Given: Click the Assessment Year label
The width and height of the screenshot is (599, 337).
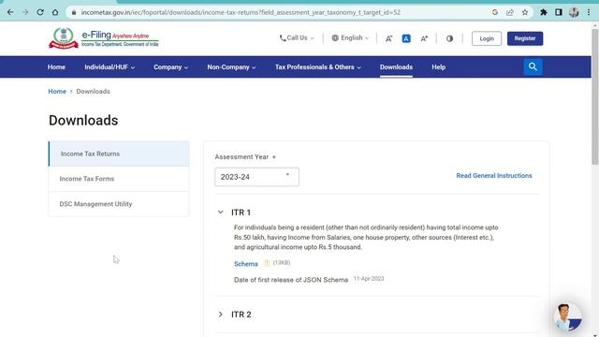Looking at the screenshot, I should 241,157.
